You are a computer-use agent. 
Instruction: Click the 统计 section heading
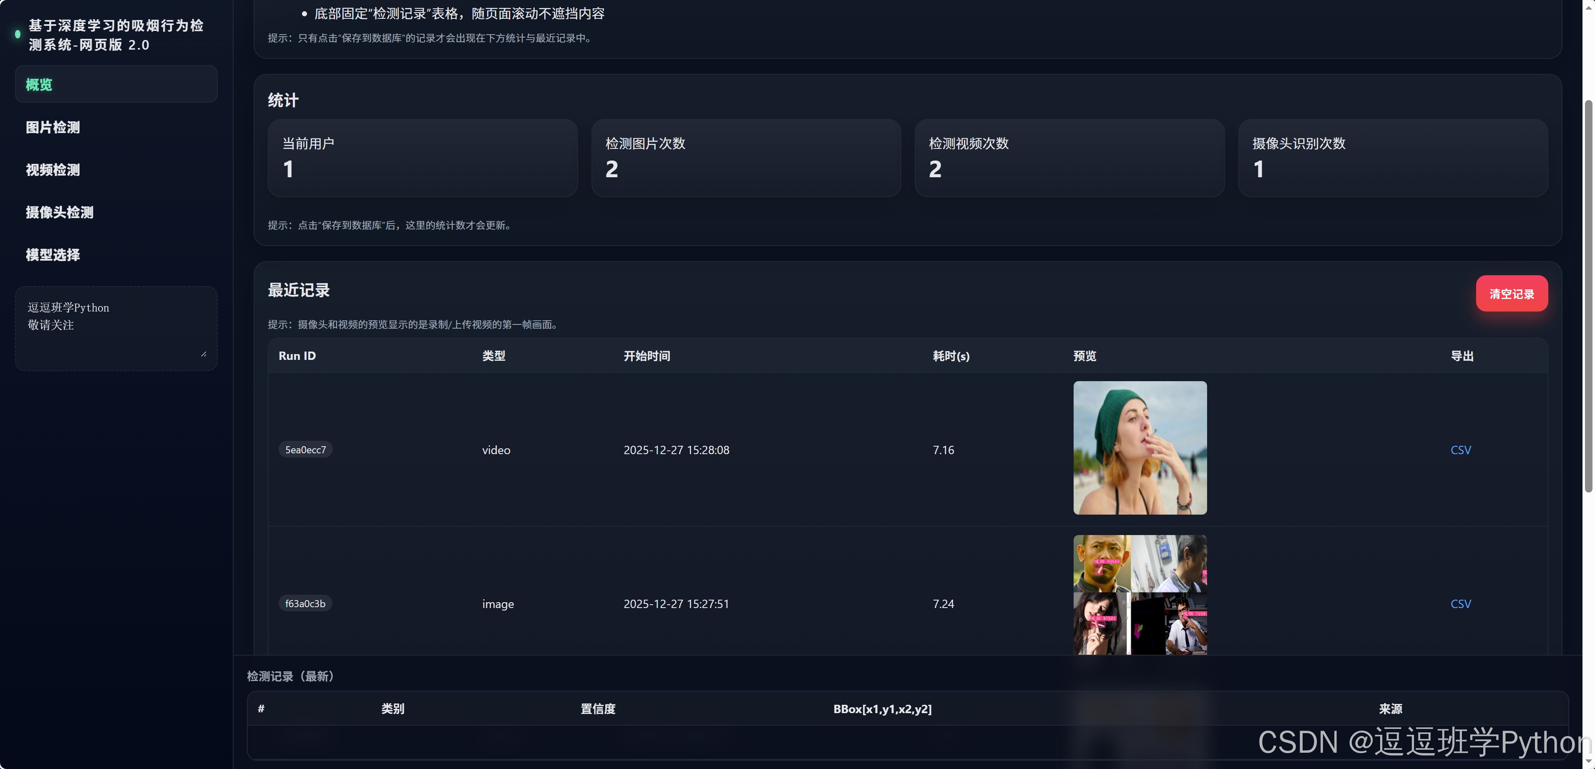pos(283,101)
